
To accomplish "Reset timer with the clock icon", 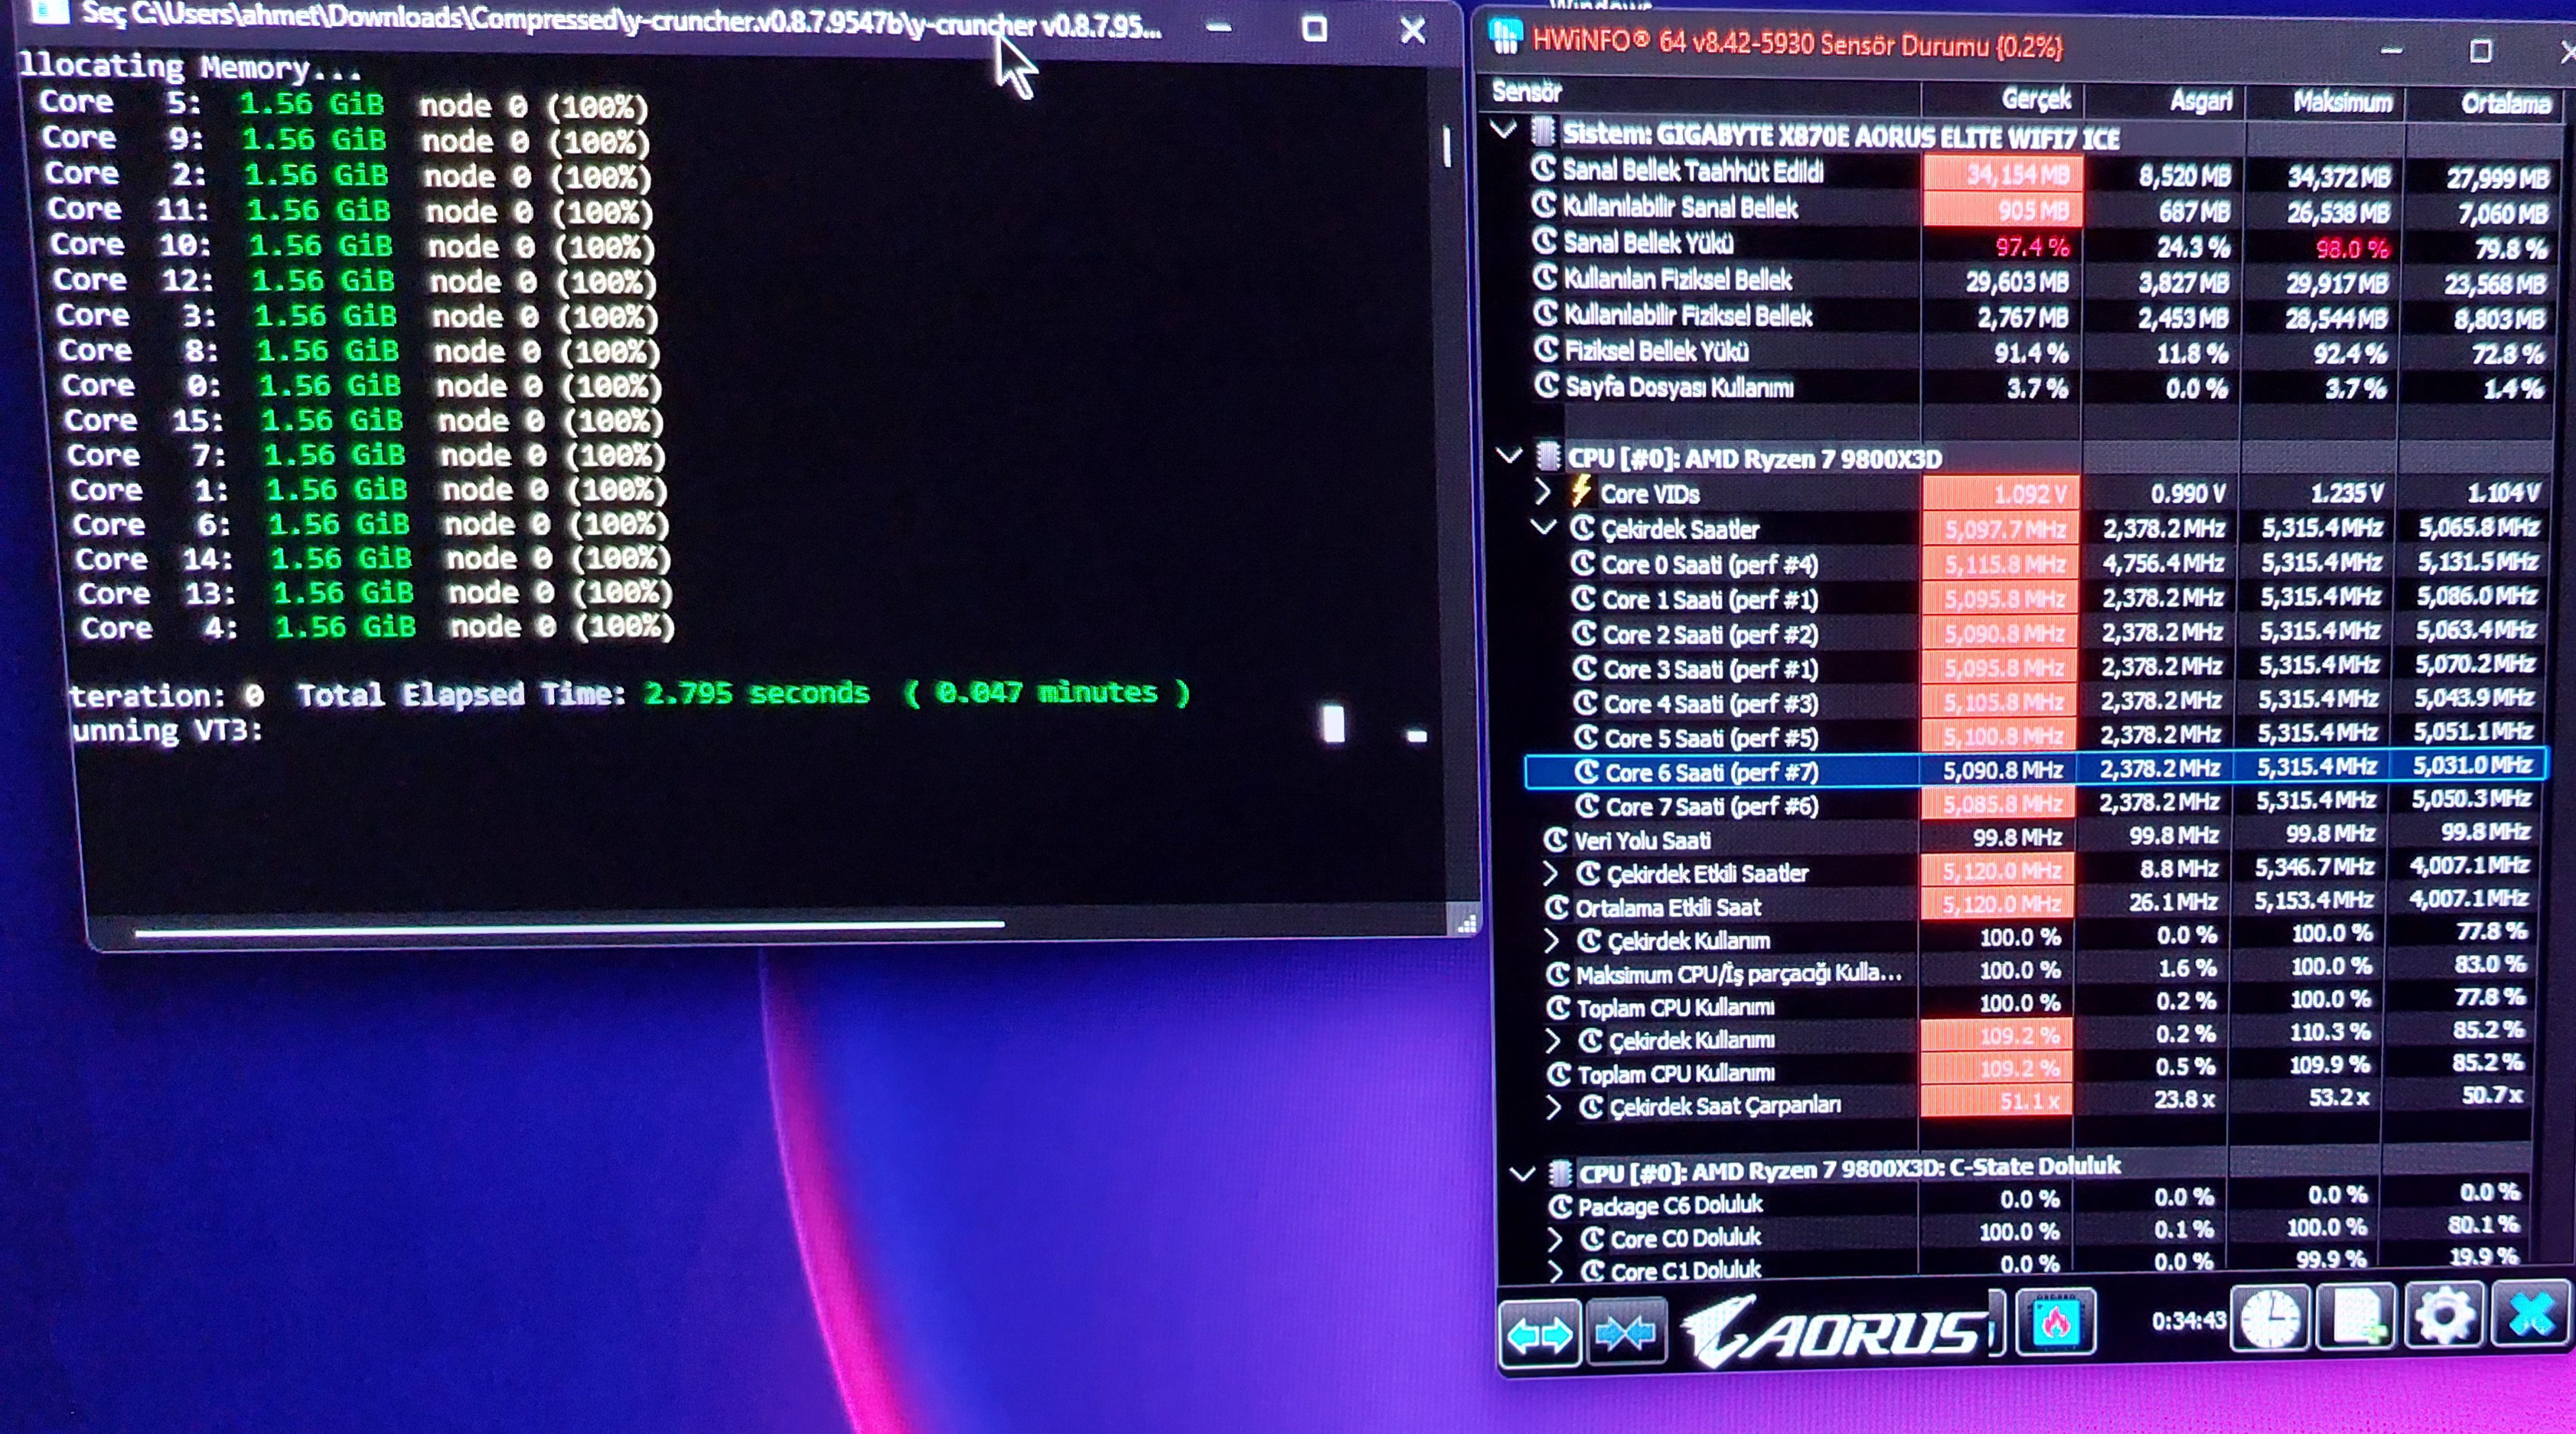I will pos(2270,1318).
